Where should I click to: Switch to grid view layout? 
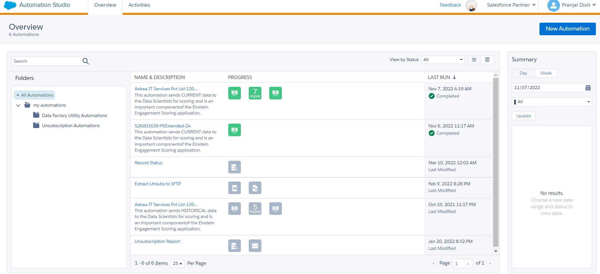[487, 60]
